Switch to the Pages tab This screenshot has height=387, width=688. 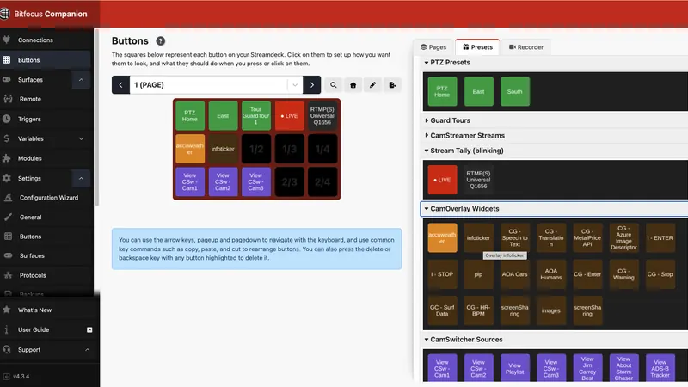click(x=433, y=47)
